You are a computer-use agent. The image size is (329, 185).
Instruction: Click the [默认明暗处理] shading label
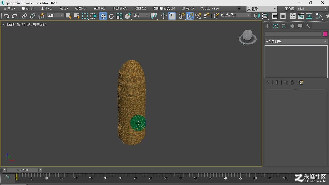point(36,24)
